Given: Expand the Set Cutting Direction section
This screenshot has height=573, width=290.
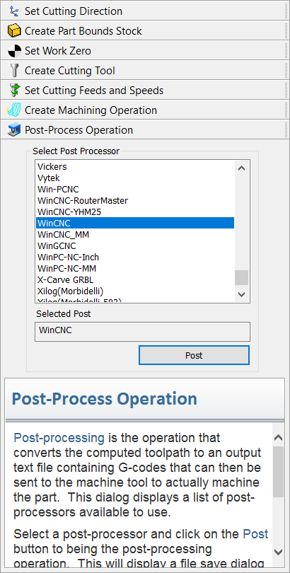Looking at the screenshot, I should (143, 11).
